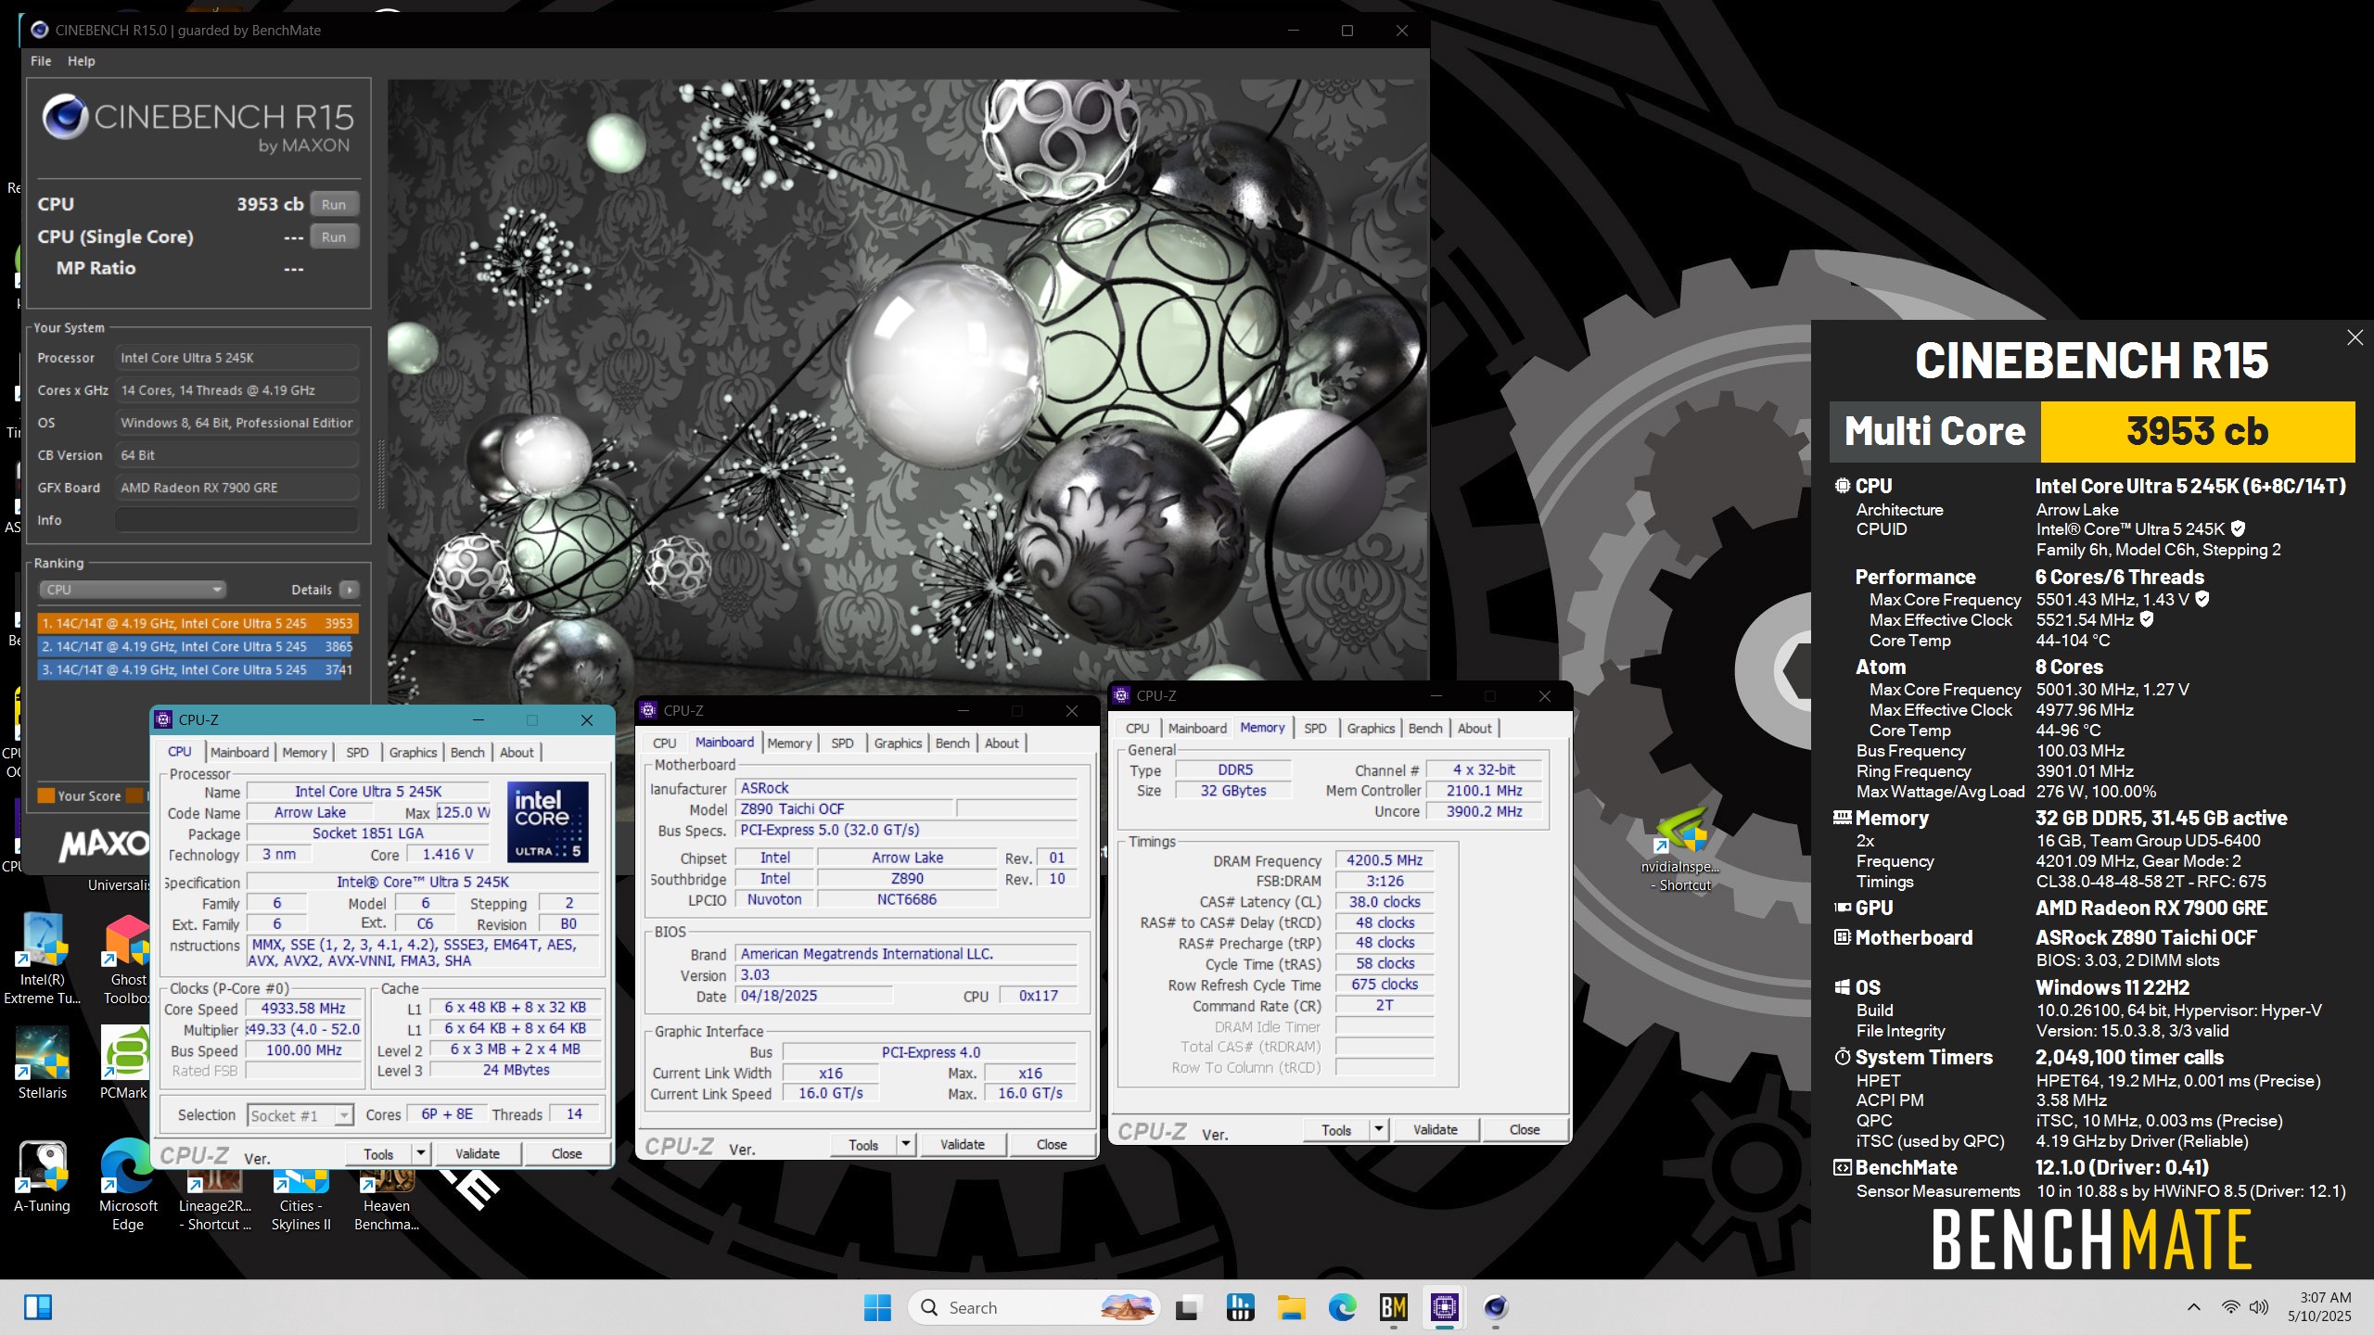Click Validate in middle CPU-Z window
This screenshot has height=1335, width=2374.
(963, 1144)
